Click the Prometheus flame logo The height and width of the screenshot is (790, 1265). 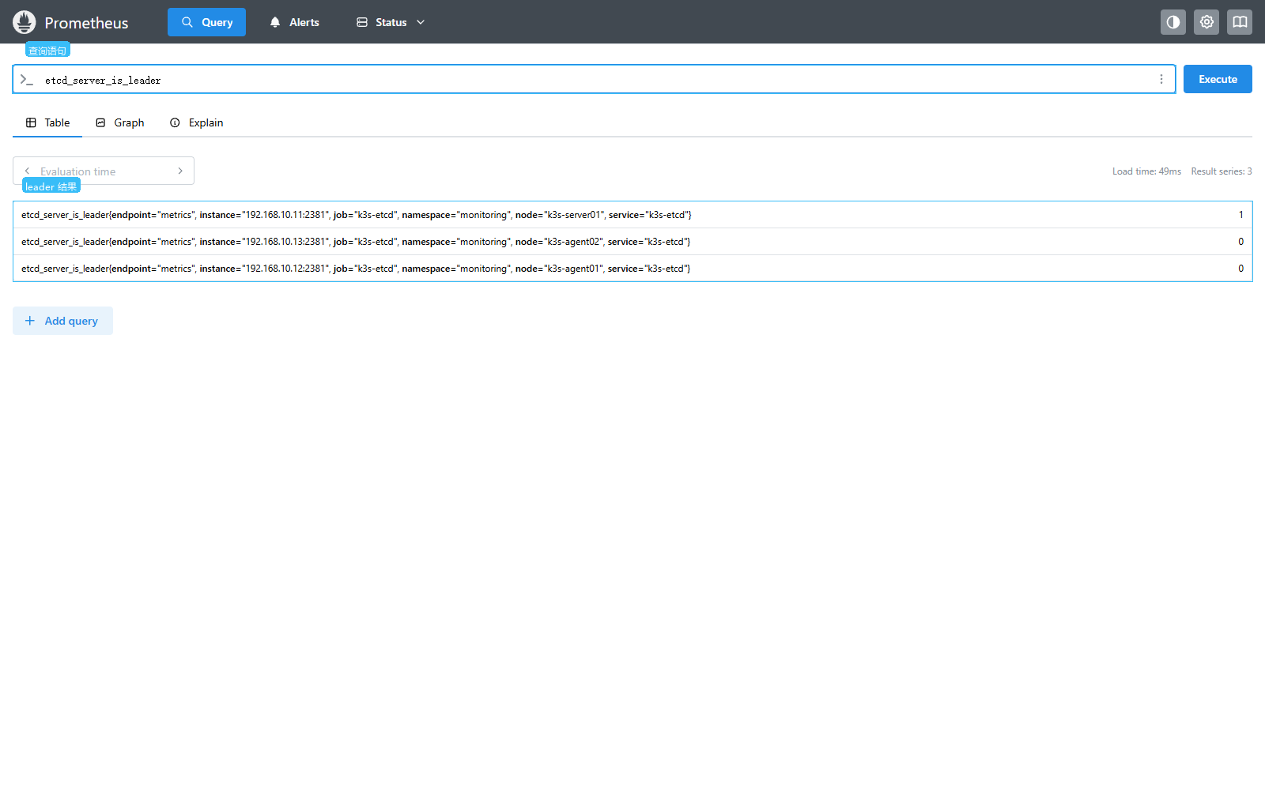point(25,22)
